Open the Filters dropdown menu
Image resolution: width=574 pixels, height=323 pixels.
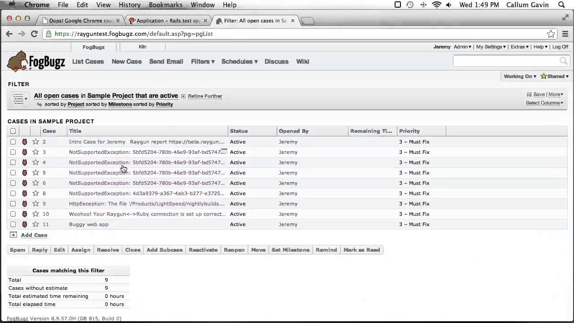point(203,61)
